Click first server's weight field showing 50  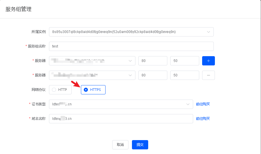pos(185,61)
